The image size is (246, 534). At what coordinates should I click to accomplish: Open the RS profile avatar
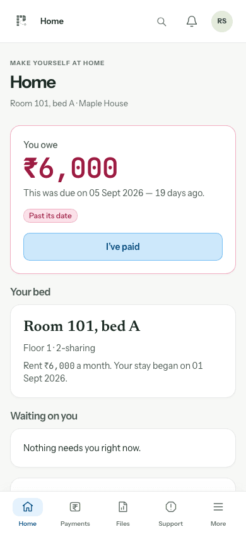tap(222, 22)
